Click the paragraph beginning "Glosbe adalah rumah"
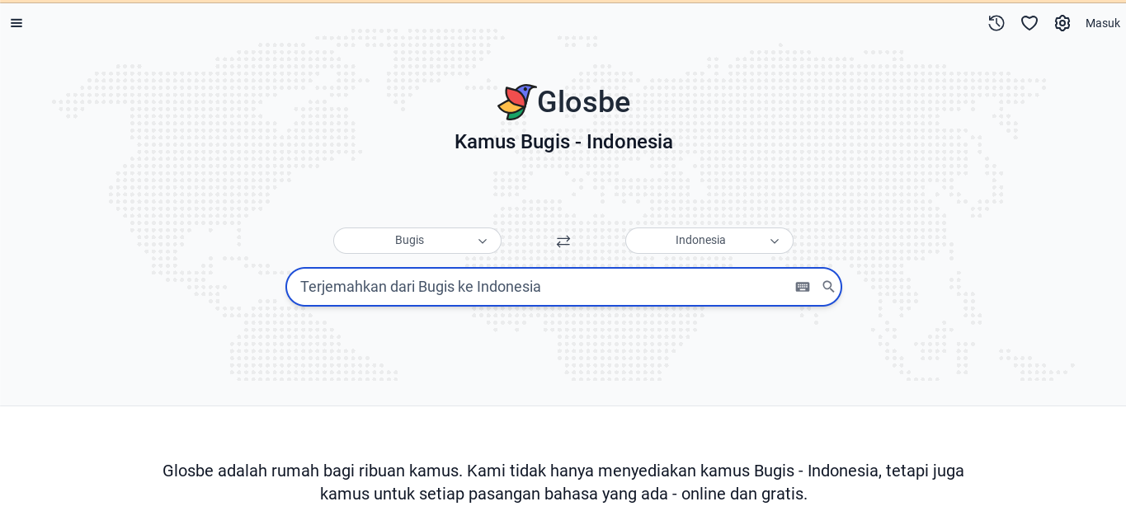Image resolution: width=1126 pixels, height=525 pixels. (563, 482)
